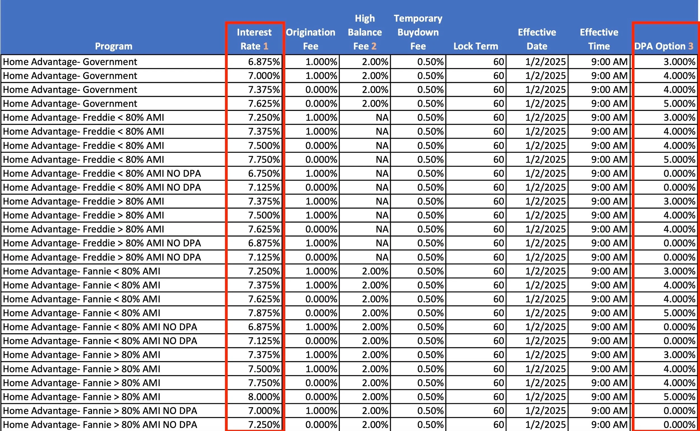Click the 8.000% interest rate cell
Viewport: 700px width, 431px height.
(x=264, y=397)
